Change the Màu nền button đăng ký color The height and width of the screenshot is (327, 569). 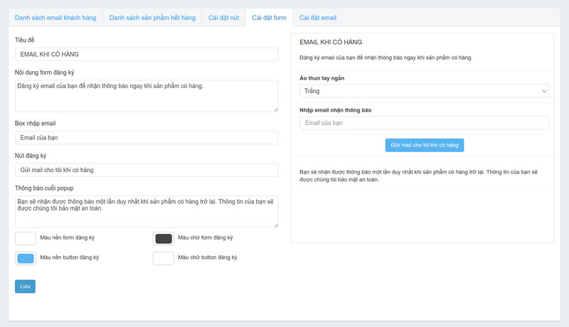click(x=25, y=258)
